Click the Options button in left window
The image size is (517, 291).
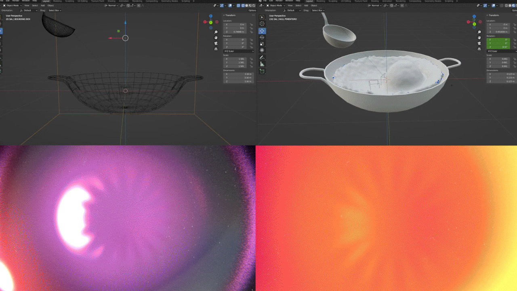(x=252, y=11)
